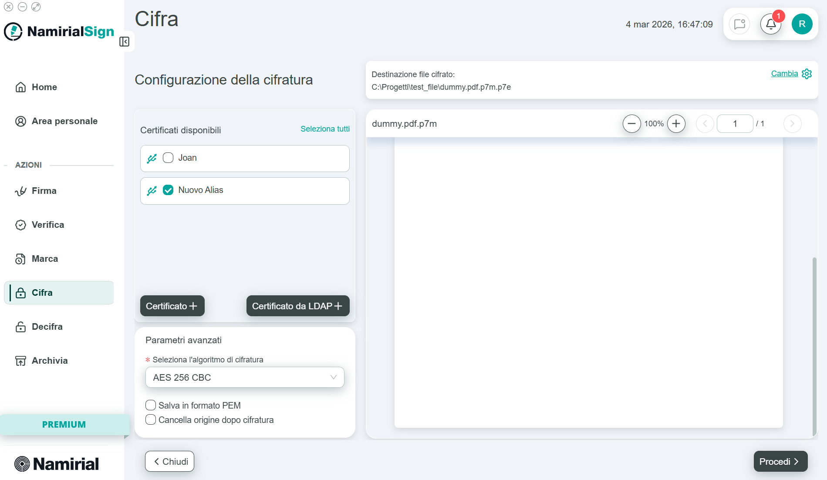Screen dimensions: 827x480
Task: Enable Cancella origine dopo cifratura
Action: (x=151, y=419)
